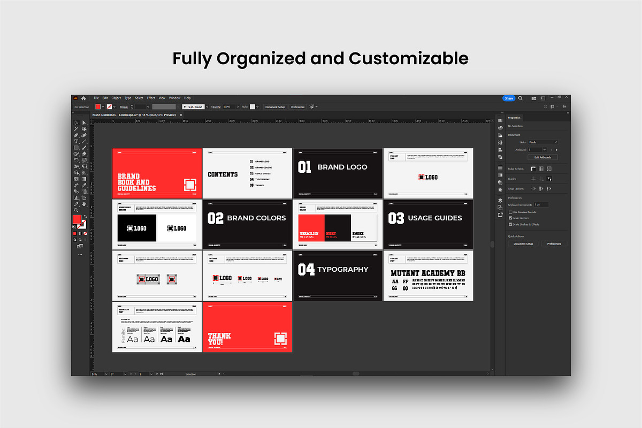Select the Column Graph tool
The height and width of the screenshot is (428, 642).
tap(76, 197)
